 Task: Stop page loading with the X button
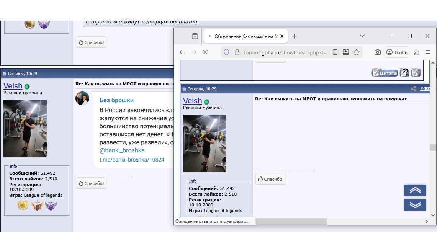205,52
